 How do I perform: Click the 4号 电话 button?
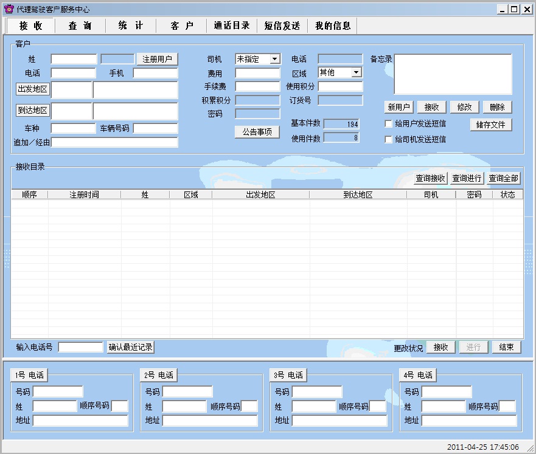[x=418, y=375]
